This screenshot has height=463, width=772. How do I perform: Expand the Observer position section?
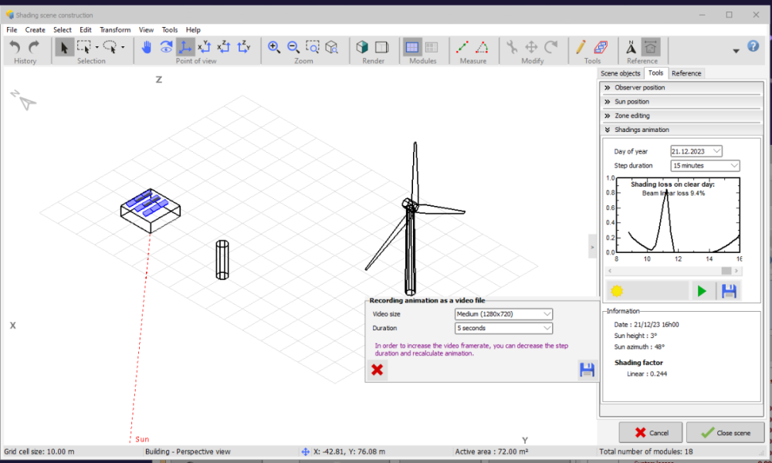(x=639, y=88)
